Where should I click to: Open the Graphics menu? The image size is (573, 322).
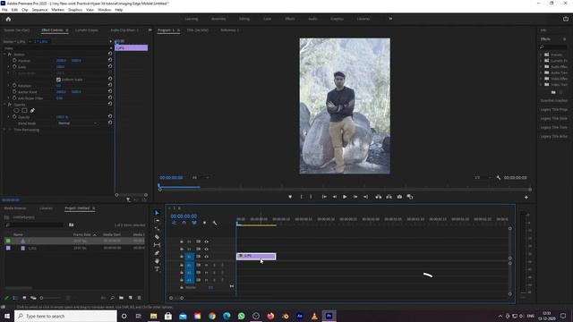75,10
